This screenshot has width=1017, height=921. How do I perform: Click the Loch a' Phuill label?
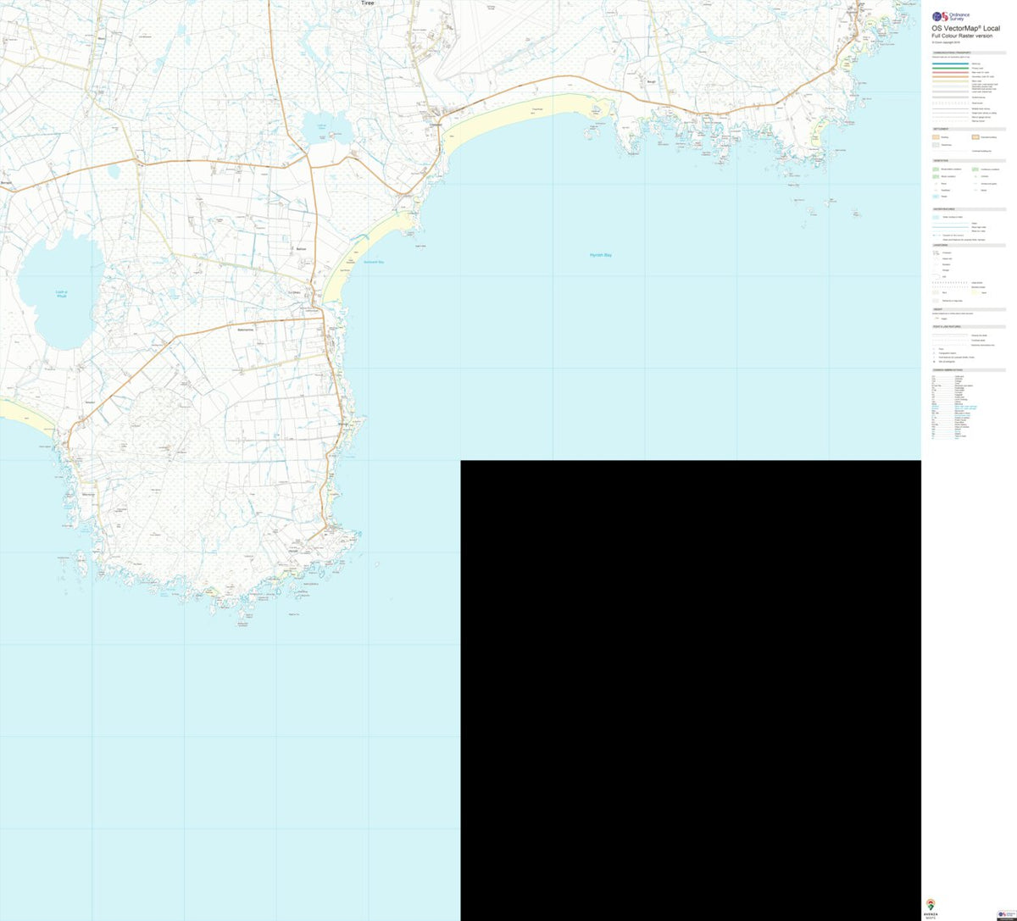click(61, 294)
